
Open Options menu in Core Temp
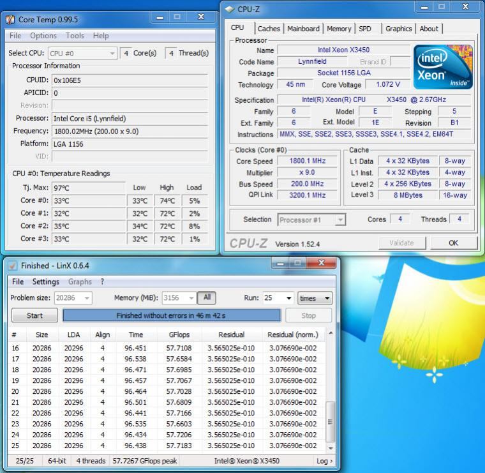[x=43, y=36]
